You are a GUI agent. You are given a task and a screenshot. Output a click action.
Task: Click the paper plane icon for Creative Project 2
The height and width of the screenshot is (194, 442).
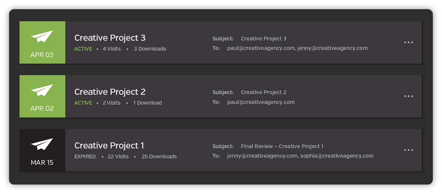[42, 90]
